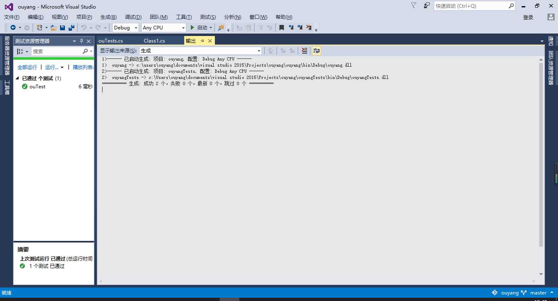Click the green Start debugging play icon
The image size is (558, 301).
[x=193, y=27]
